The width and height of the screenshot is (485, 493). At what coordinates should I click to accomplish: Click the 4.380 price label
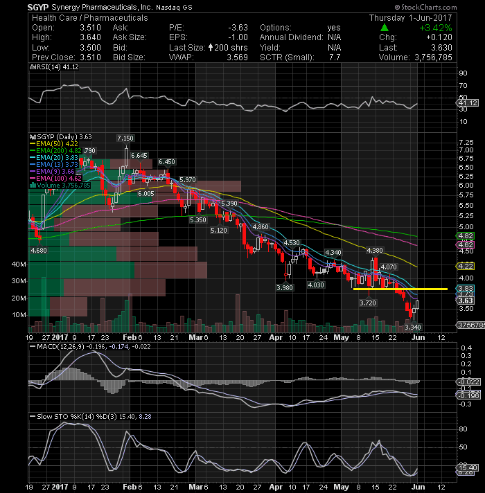(x=375, y=250)
